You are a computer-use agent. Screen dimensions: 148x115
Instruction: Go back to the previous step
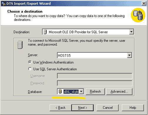(60, 108)
